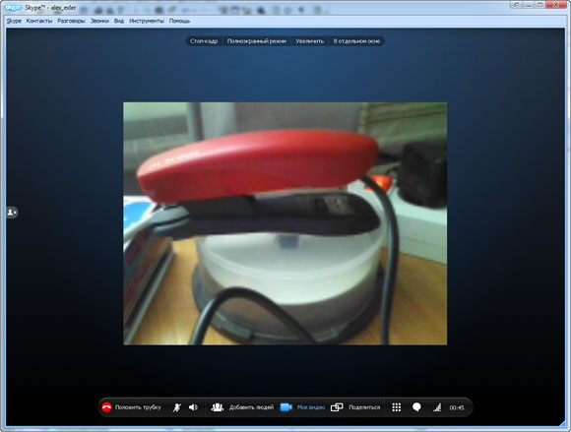Open the Skype menu
Viewport: 571px width, 432px height.
[14, 21]
